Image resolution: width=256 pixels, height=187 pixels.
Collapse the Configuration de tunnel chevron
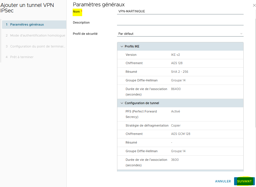122,103
